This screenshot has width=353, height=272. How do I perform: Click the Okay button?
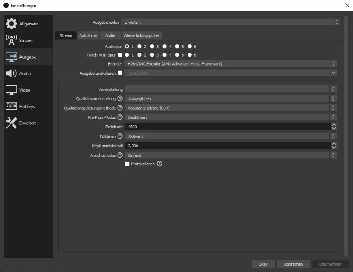coord(263,264)
